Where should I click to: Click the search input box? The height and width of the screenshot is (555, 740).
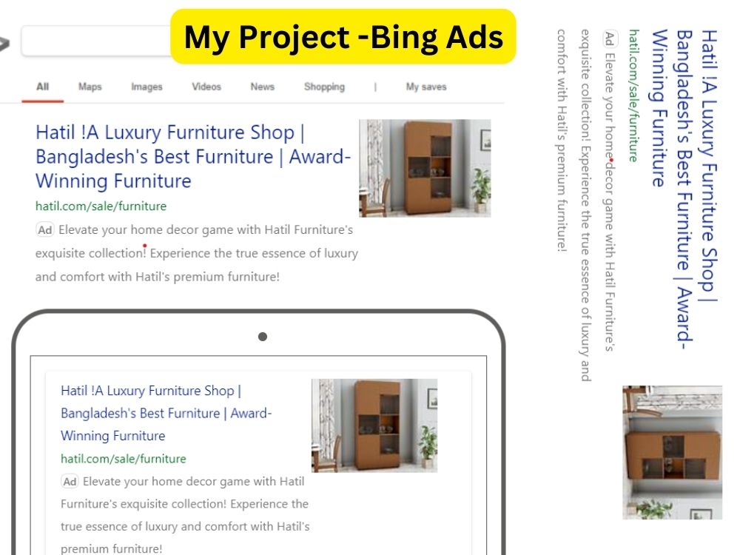pyautogui.click(x=97, y=41)
